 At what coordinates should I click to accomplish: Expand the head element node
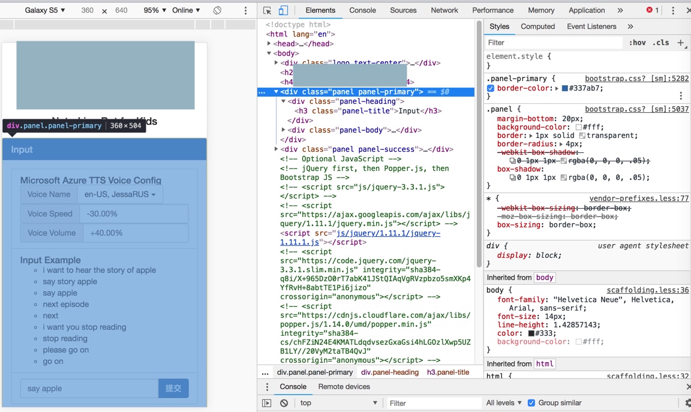[269, 44]
